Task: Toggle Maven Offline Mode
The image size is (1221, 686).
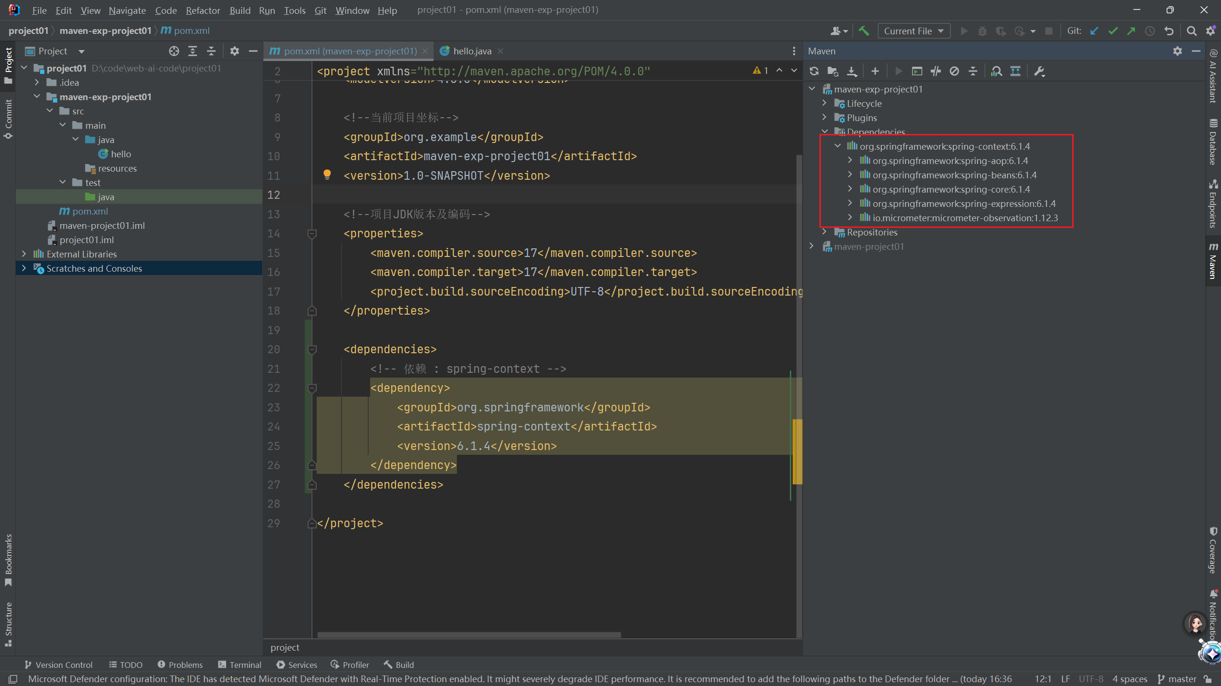Action: tap(936, 72)
